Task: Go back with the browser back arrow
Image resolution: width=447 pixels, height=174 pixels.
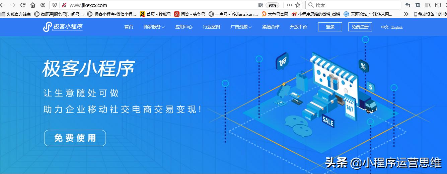Action: point(3,5)
